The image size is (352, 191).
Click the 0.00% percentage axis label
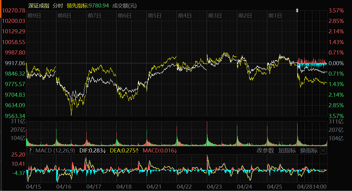[x=336, y=63]
